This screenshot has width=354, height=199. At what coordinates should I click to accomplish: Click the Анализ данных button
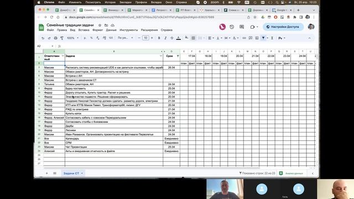pyautogui.click(x=291, y=173)
